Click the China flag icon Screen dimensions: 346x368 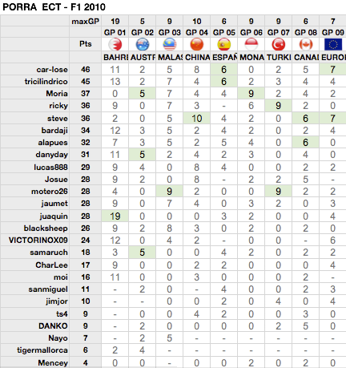pos(197,44)
